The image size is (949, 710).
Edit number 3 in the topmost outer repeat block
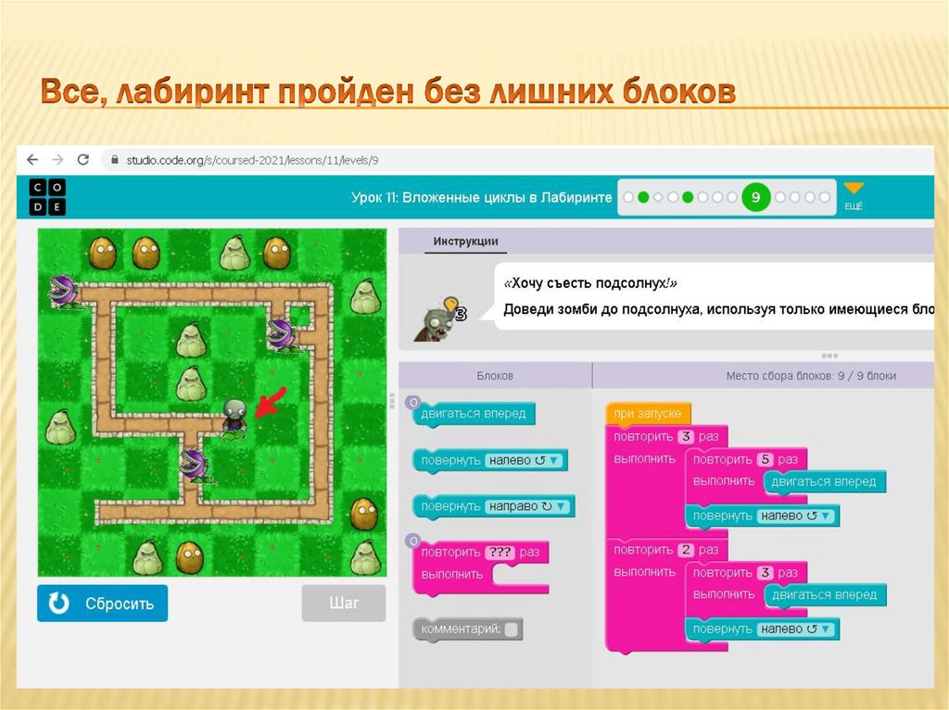pos(686,437)
